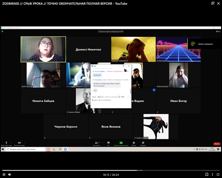Pause the YouTube video playback

[x=4, y=174]
